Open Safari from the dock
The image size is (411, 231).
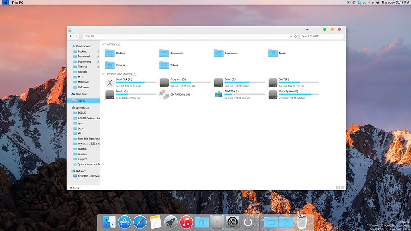point(140,221)
